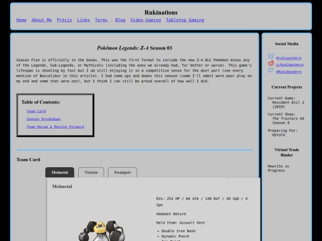Open the @rukiwashere Bluesky profile link
This screenshot has height=241, width=322.
pyautogui.click(x=289, y=58)
